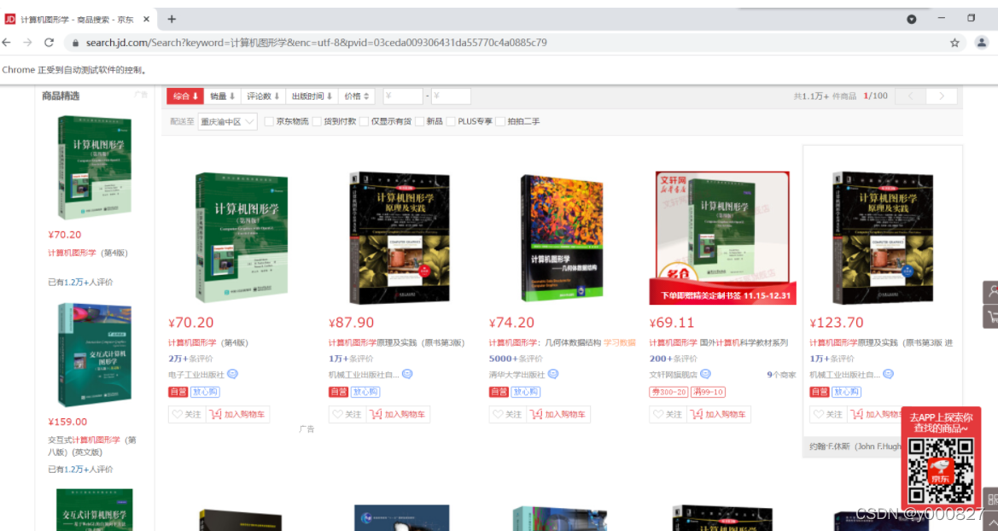Open a new browser tab with plus
Viewport: 998px width, 531px height.
tap(172, 19)
